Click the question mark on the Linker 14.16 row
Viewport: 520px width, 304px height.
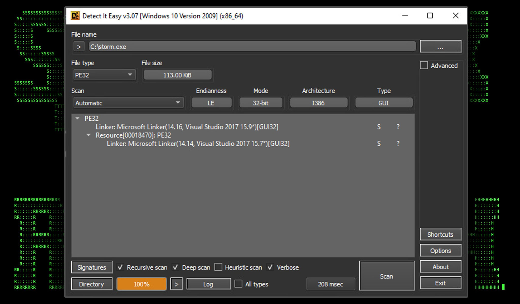pos(398,127)
